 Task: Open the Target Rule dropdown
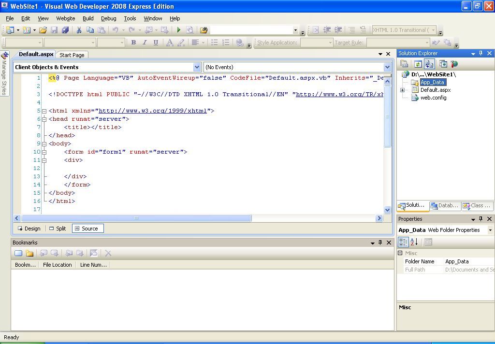pyautogui.click(x=427, y=43)
